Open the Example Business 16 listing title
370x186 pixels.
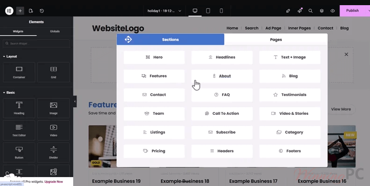point(322,181)
